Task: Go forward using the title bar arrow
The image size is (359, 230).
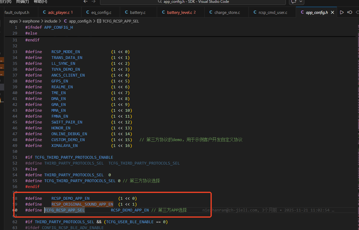Action: (94, 2)
